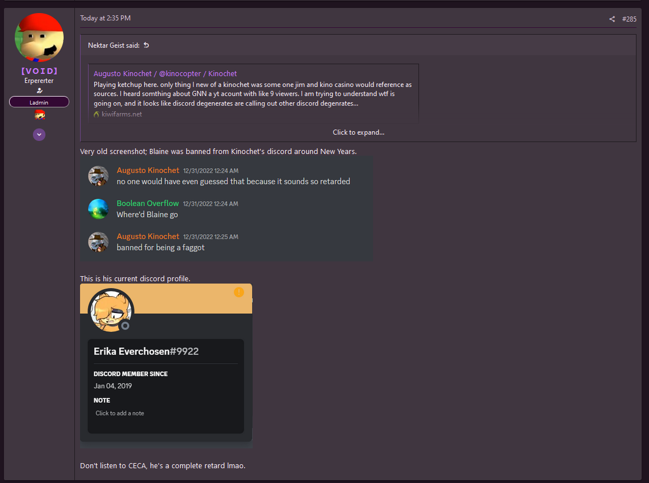Click the Boolean Overflow name in screenshot

point(148,203)
